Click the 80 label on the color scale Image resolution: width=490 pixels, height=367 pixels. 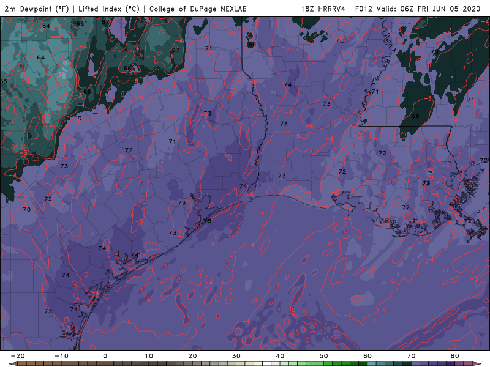455,356
